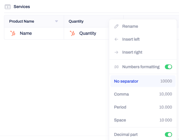
Task: Click the Services section icon
Action: (8, 7)
